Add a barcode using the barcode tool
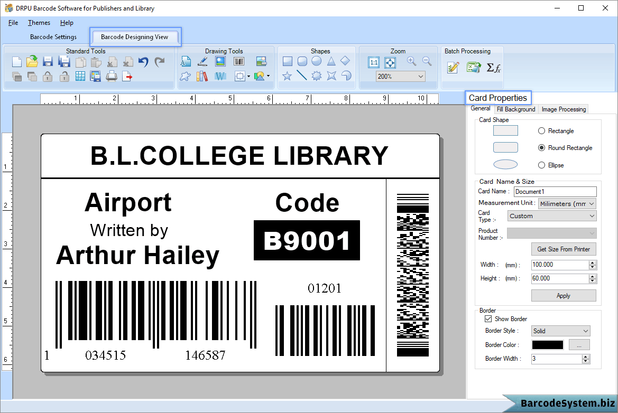Image resolution: width=618 pixels, height=413 pixels. pyautogui.click(x=239, y=61)
